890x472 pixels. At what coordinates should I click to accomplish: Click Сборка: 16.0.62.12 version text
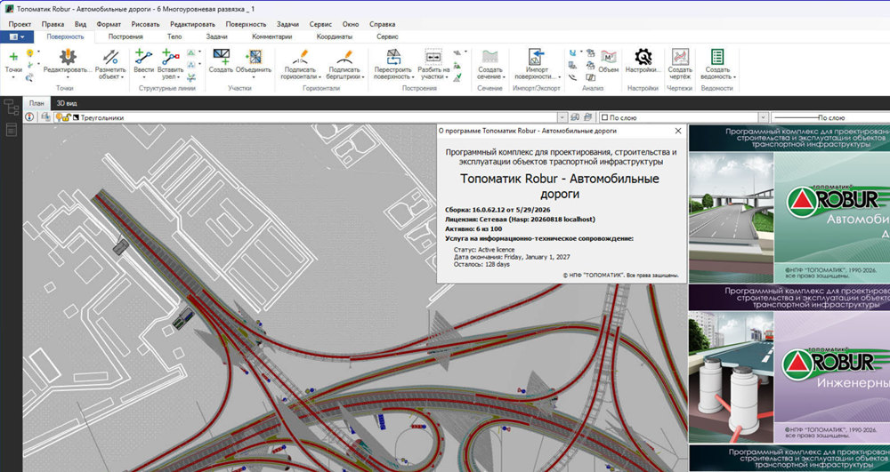point(498,210)
